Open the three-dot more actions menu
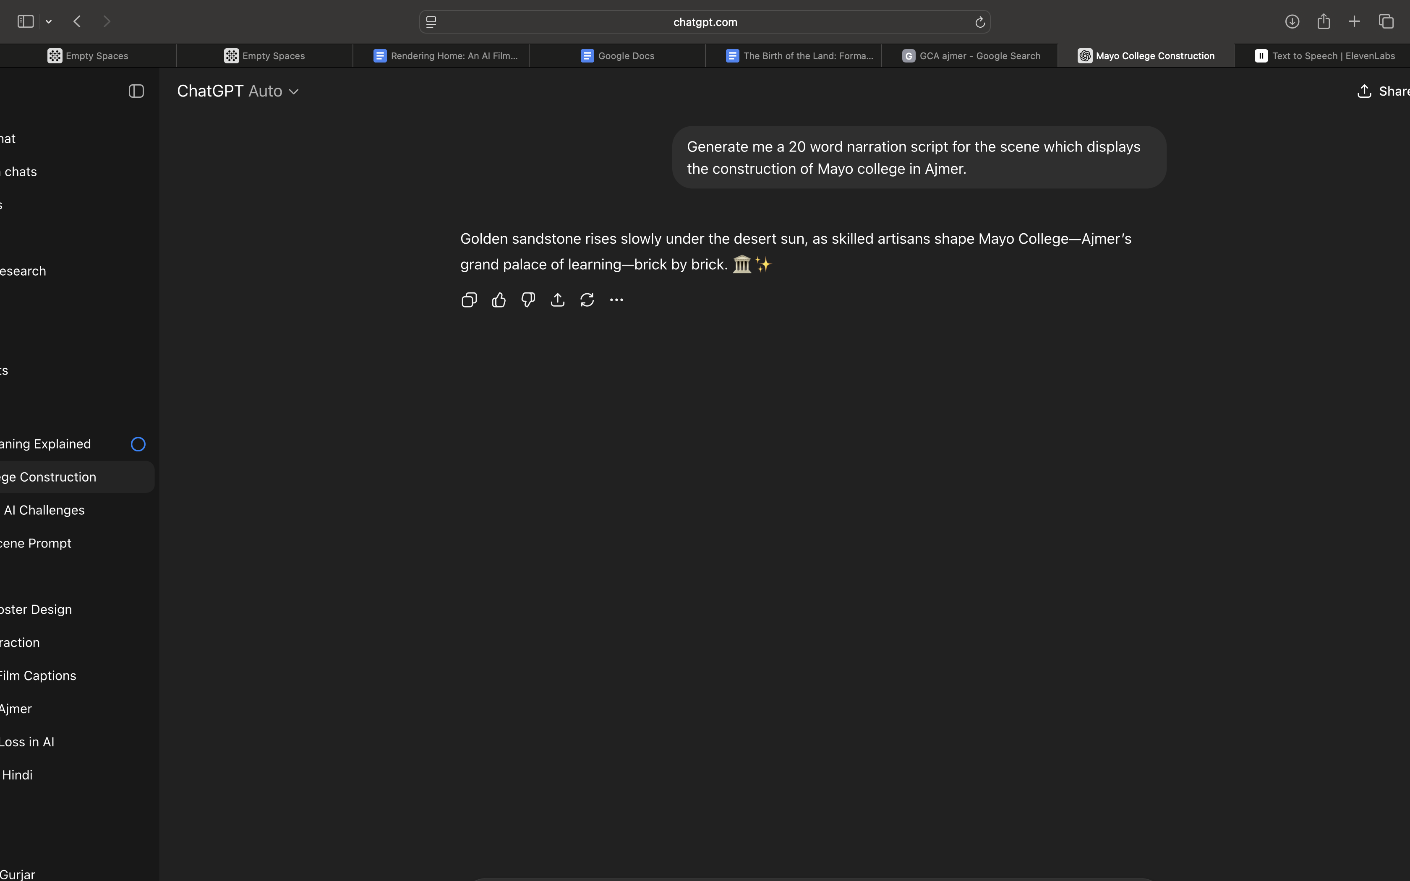1410x881 pixels. coord(616,300)
